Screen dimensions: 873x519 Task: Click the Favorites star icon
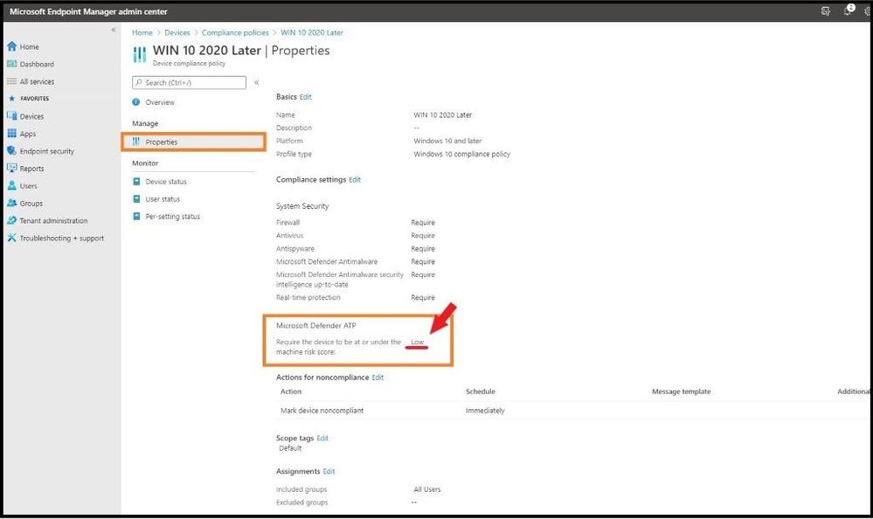coord(11,99)
